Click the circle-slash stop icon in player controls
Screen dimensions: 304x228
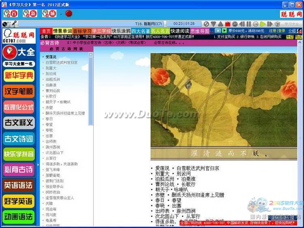coord(206,24)
